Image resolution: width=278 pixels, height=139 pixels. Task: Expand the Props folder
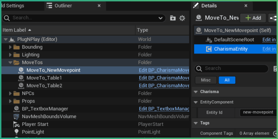[10, 101]
